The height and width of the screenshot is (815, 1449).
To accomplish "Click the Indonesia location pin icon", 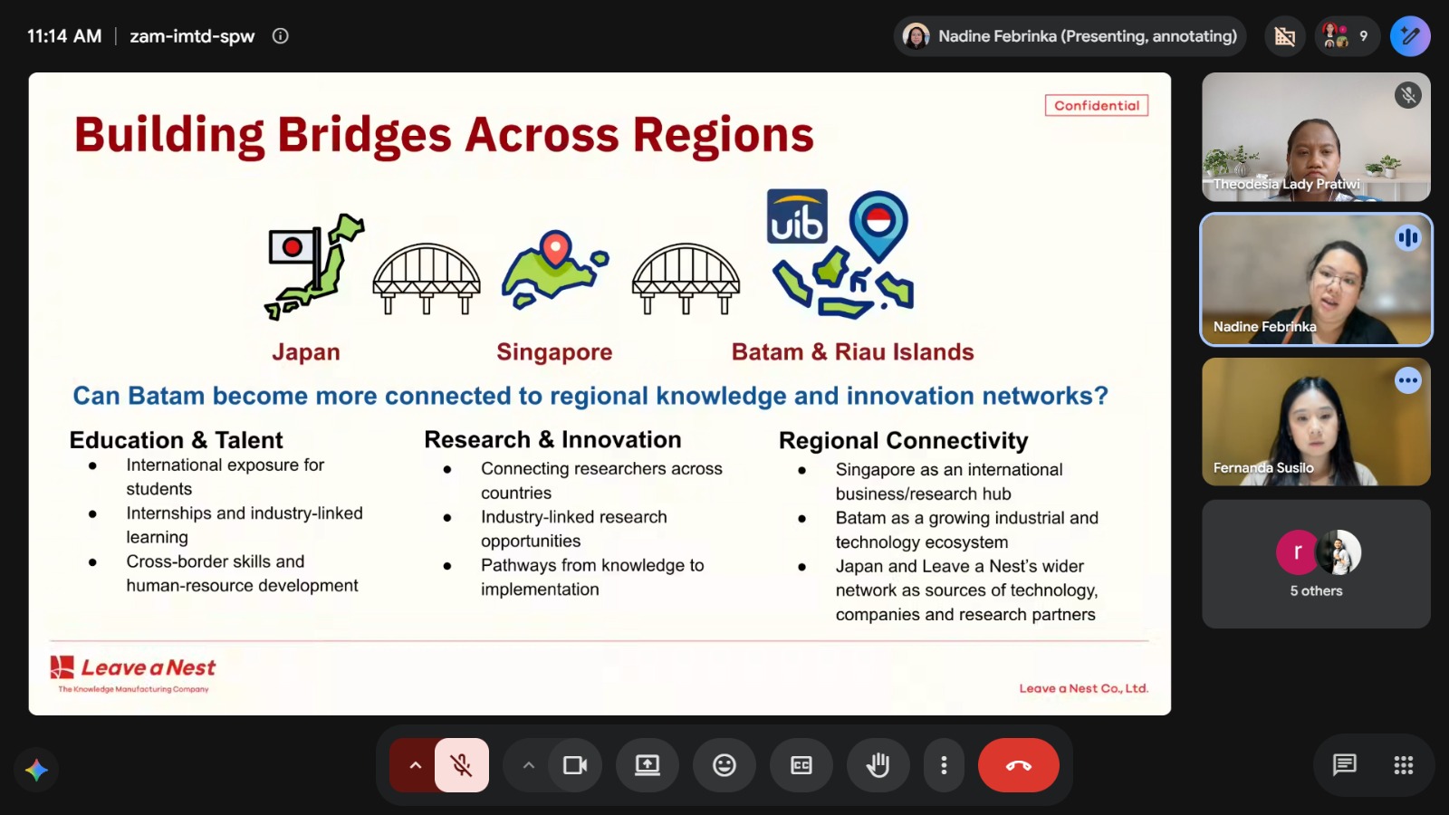I will tap(878, 225).
